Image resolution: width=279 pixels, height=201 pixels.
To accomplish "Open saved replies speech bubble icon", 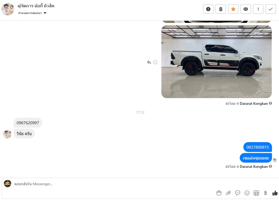I will (x=238, y=193).
